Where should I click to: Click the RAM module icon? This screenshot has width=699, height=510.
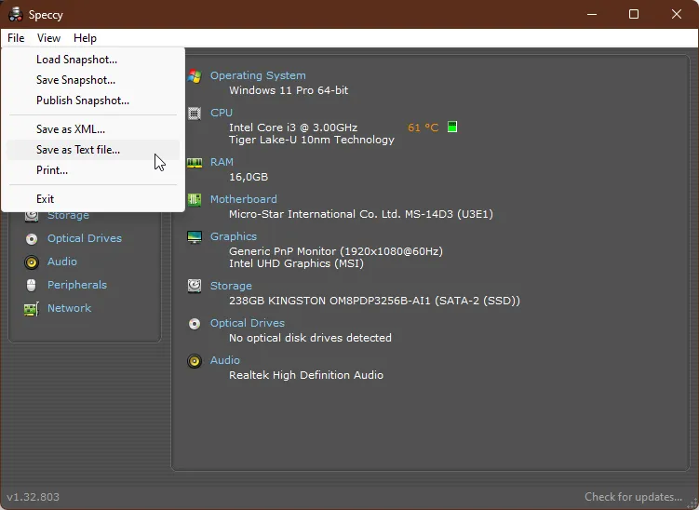[x=195, y=163]
